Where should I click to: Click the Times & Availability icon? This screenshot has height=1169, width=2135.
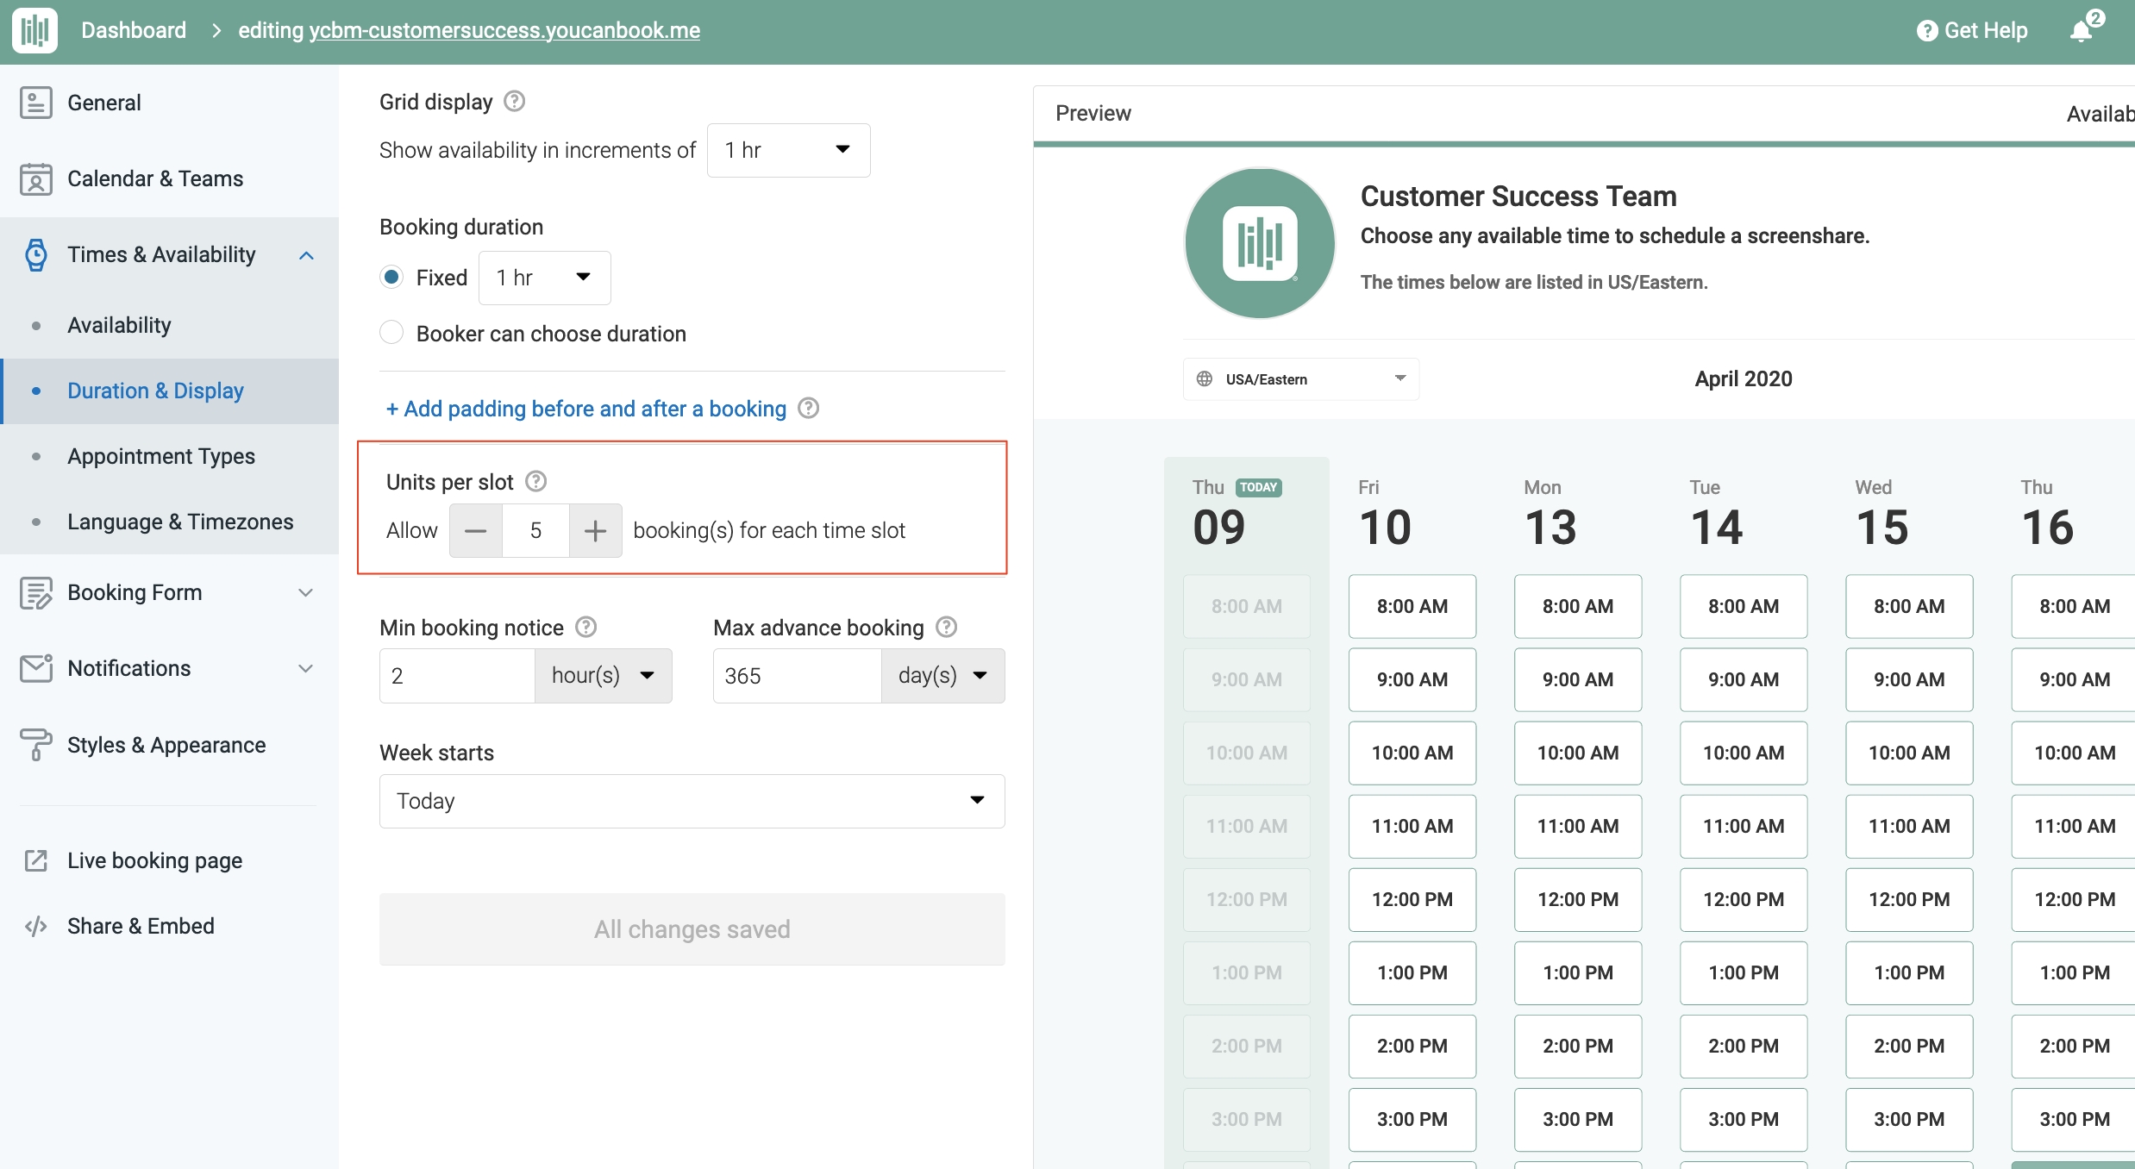34,255
